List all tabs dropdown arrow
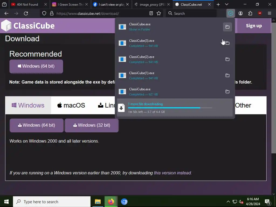This screenshot has width=276, height=207. coord(227,4)
